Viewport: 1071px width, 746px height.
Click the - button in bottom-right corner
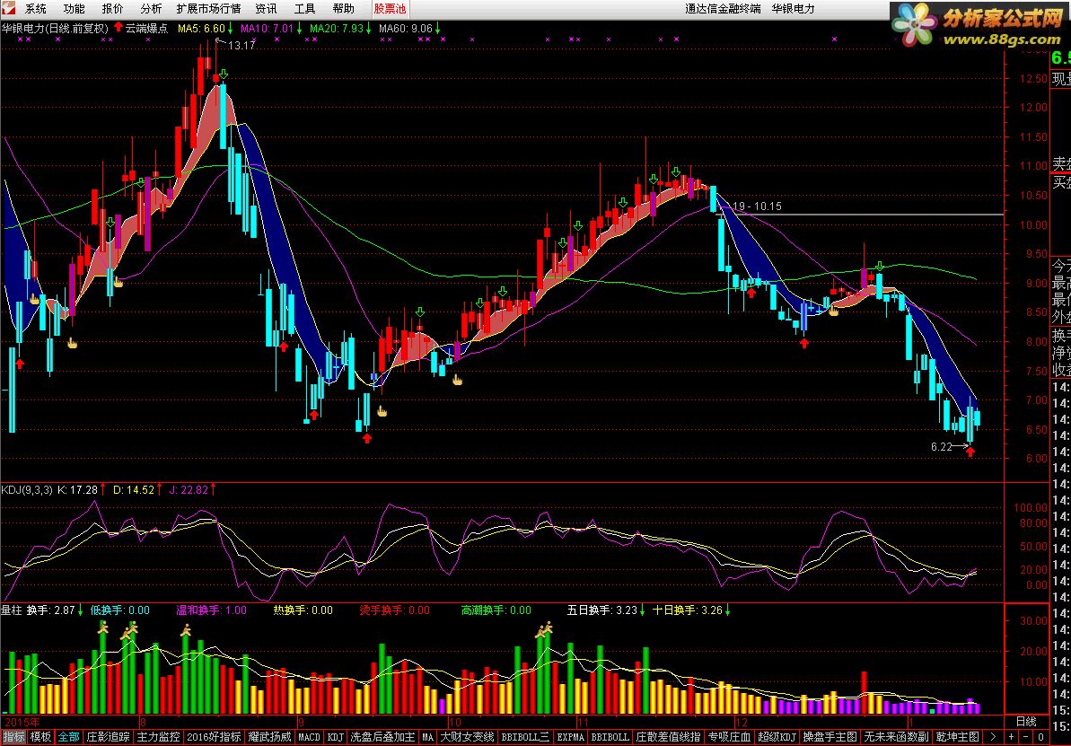click(1026, 737)
